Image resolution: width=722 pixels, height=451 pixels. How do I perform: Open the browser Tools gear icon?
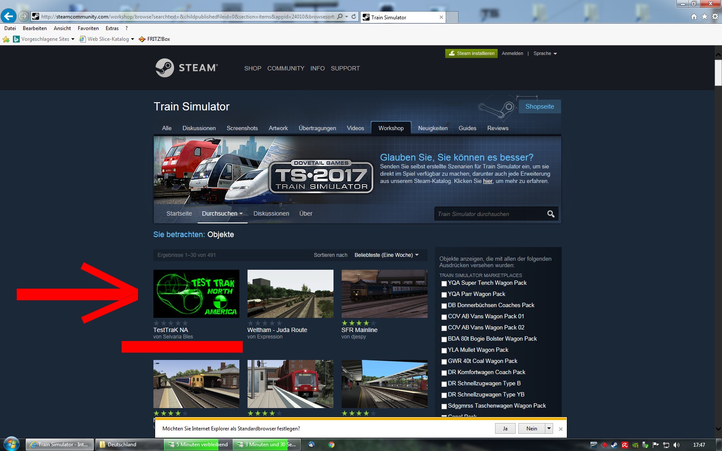pos(715,17)
